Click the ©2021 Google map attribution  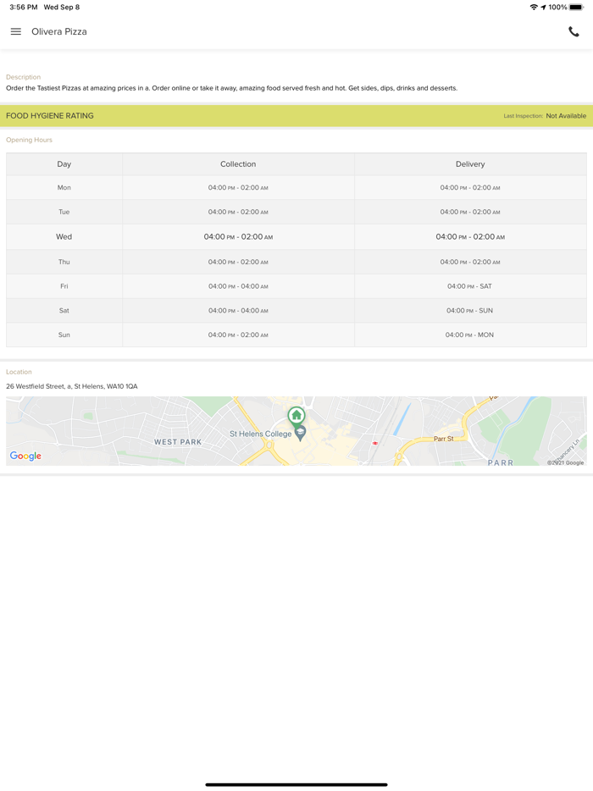565,462
